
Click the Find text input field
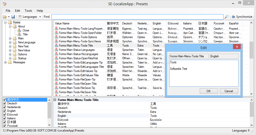click(x=137, y=17)
